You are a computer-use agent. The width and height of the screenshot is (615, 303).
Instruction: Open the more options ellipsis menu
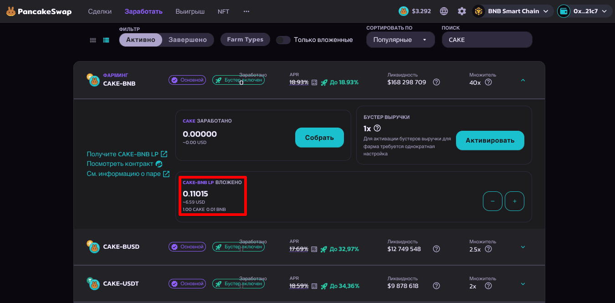pos(246,11)
